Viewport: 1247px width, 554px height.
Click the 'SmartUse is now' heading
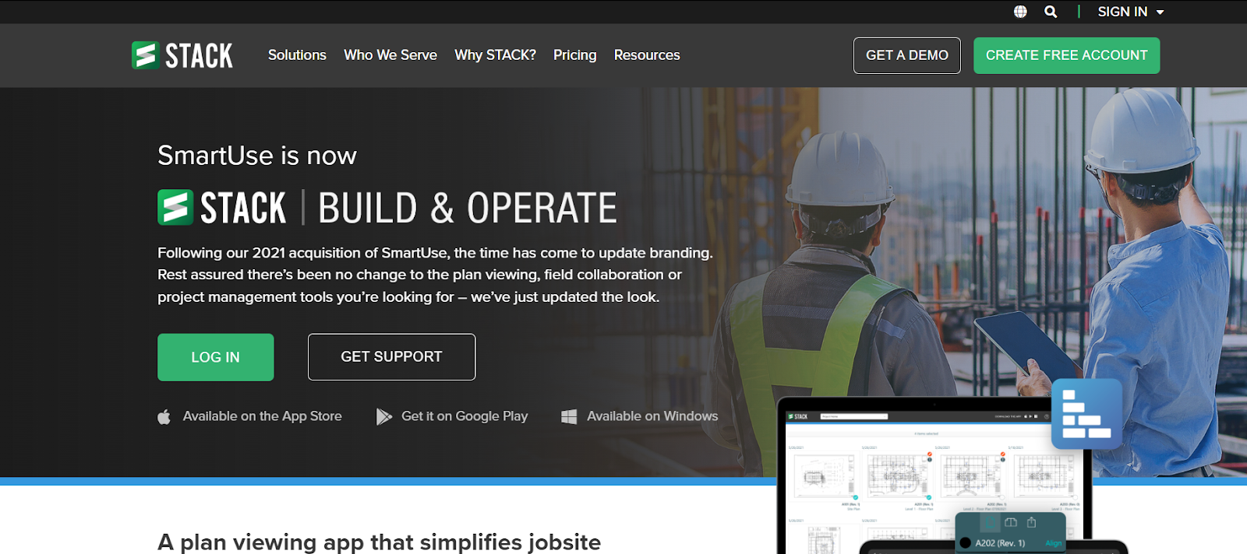pyautogui.click(x=257, y=156)
